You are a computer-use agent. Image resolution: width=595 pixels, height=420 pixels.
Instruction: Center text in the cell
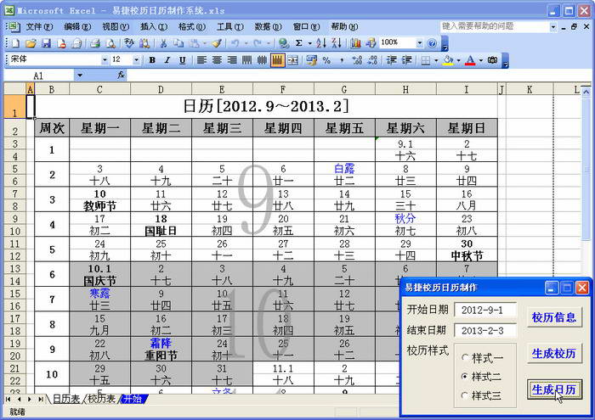click(x=217, y=60)
